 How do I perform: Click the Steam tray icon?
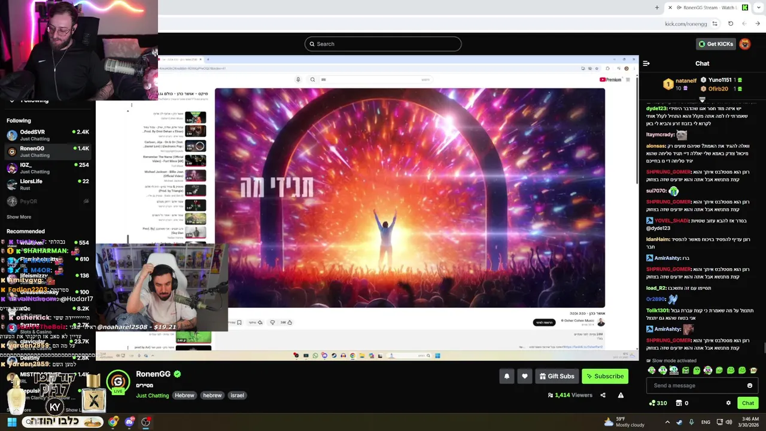679,422
